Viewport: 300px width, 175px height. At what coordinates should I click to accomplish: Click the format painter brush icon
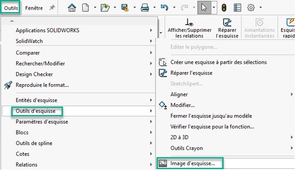(8, 85)
